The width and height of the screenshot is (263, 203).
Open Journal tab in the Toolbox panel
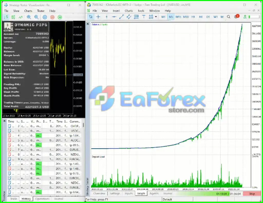[x=59, y=199]
